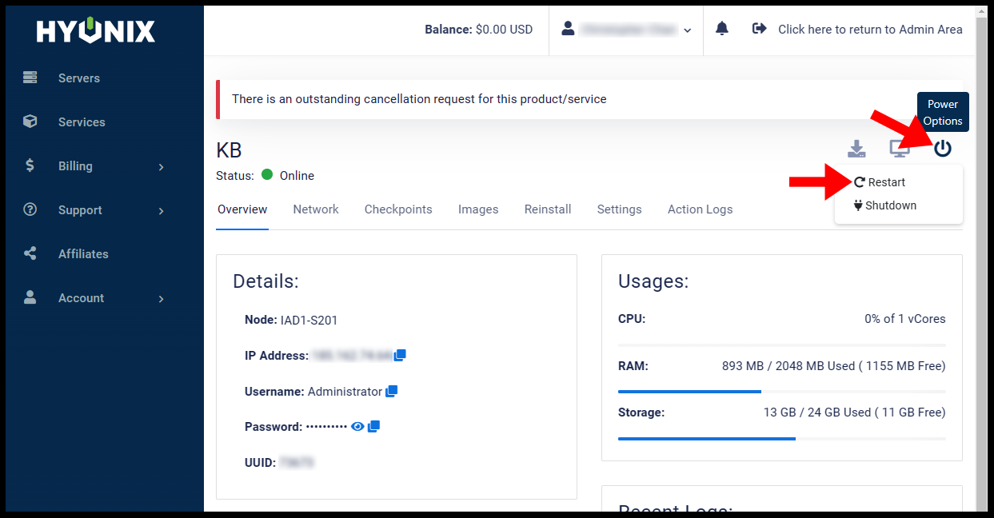
Task: Select Restart from the power menu
Action: pyautogui.click(x=880, y=182)
